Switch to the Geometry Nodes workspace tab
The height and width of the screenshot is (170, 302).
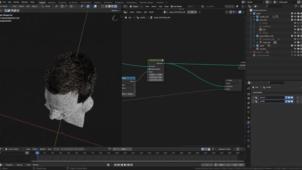pyautogui.click(x=146, y=2)
